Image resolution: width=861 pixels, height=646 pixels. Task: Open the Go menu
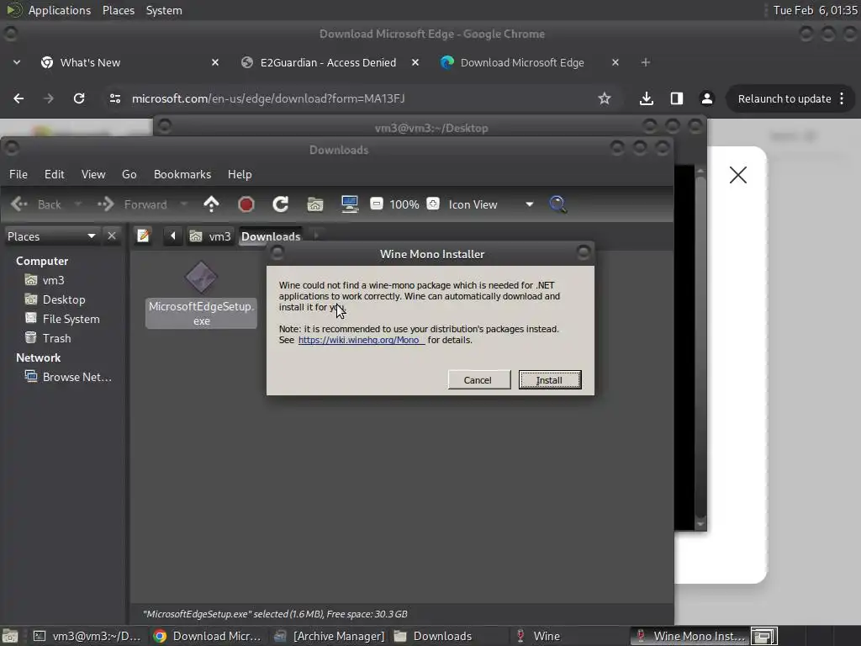(x=129, y=174)
